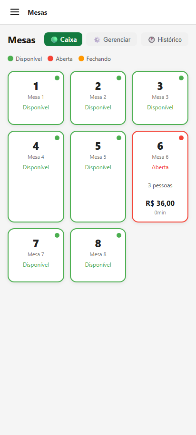Screen dimensions: 196x435
Task: Open the open table Mesa 6
Action: (160, 177)
